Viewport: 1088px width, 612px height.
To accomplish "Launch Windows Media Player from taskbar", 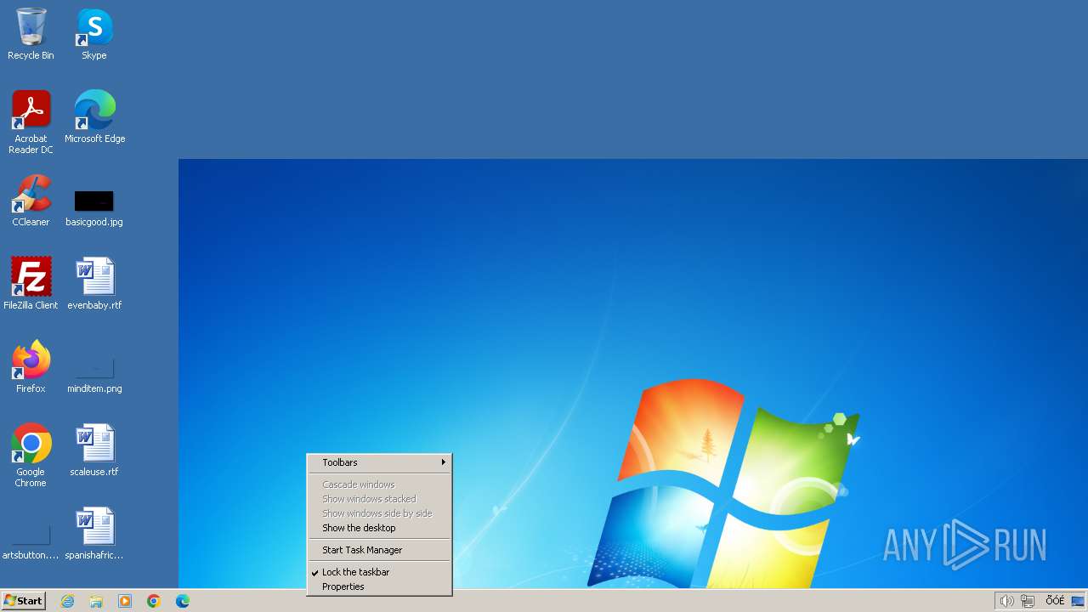I will click(125, 601).
